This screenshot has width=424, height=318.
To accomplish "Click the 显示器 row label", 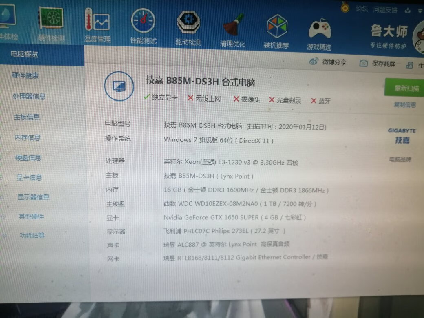I will pyautogui.click(x=116, y=231).
